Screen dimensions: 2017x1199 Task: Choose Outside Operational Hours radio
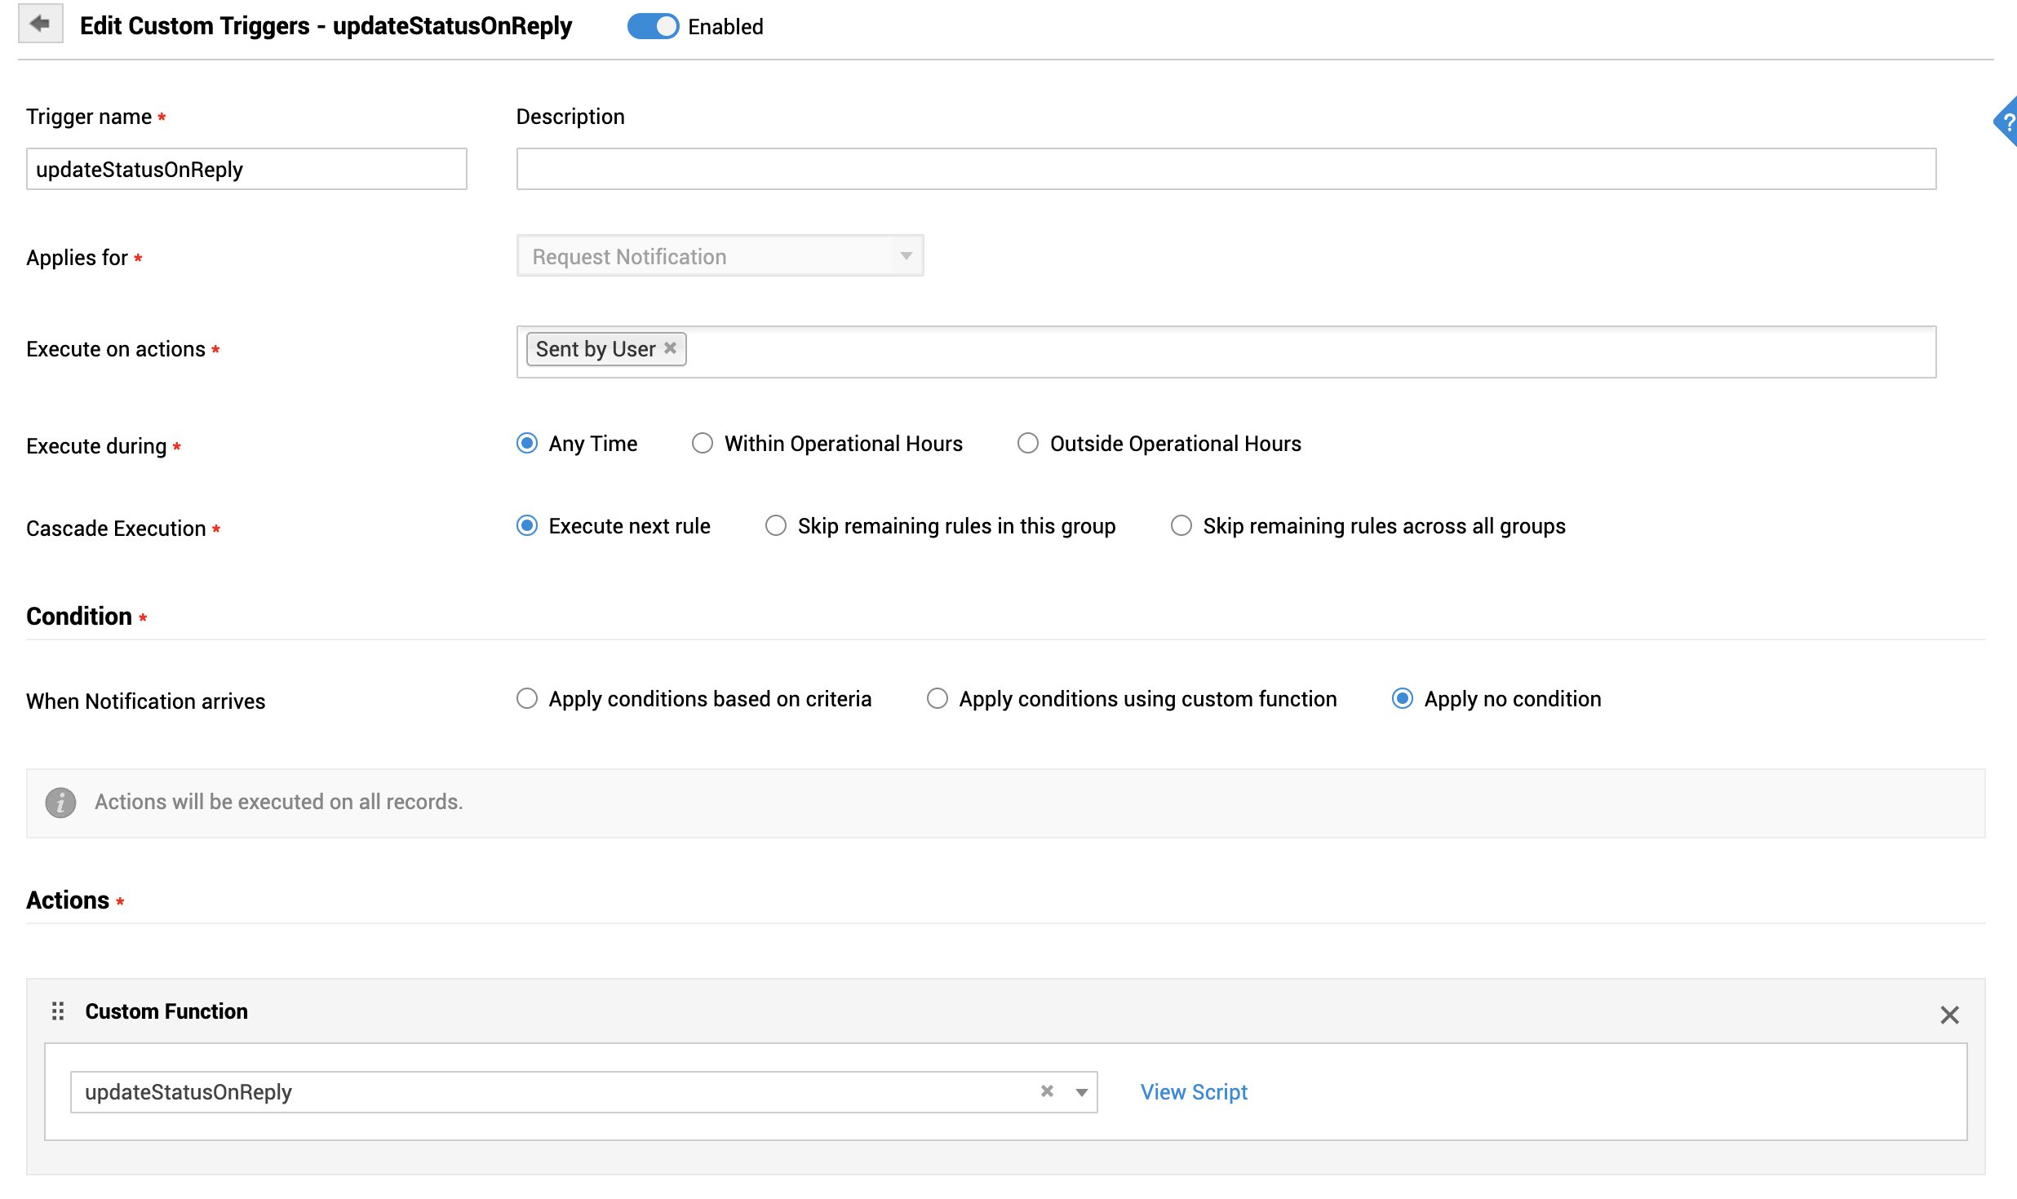pyautogui.click(x=1027, y=444)
